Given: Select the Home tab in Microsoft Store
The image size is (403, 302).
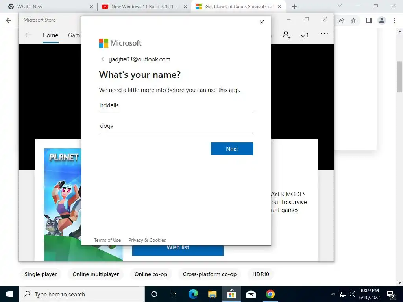Looking at the screenshot, I should pyautogui.click(x=50, y=35).
